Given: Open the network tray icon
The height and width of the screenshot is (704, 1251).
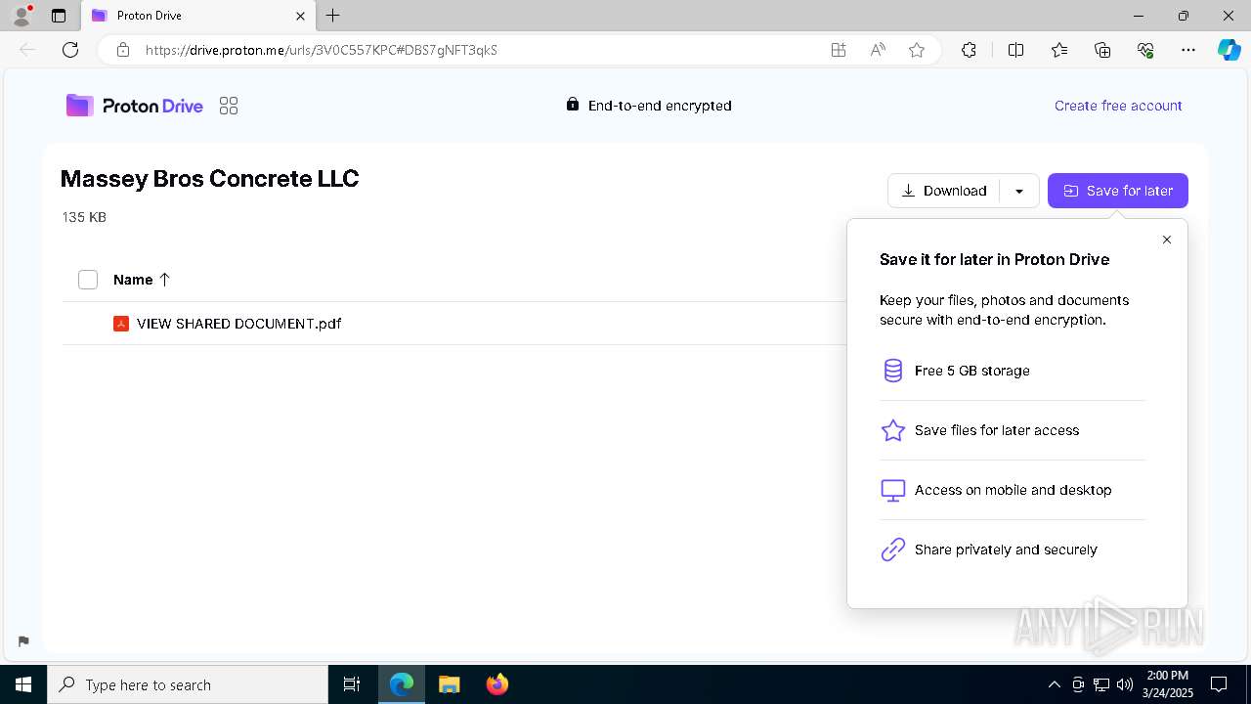Looking at the screenshot, I should [x=1101, y=684].
